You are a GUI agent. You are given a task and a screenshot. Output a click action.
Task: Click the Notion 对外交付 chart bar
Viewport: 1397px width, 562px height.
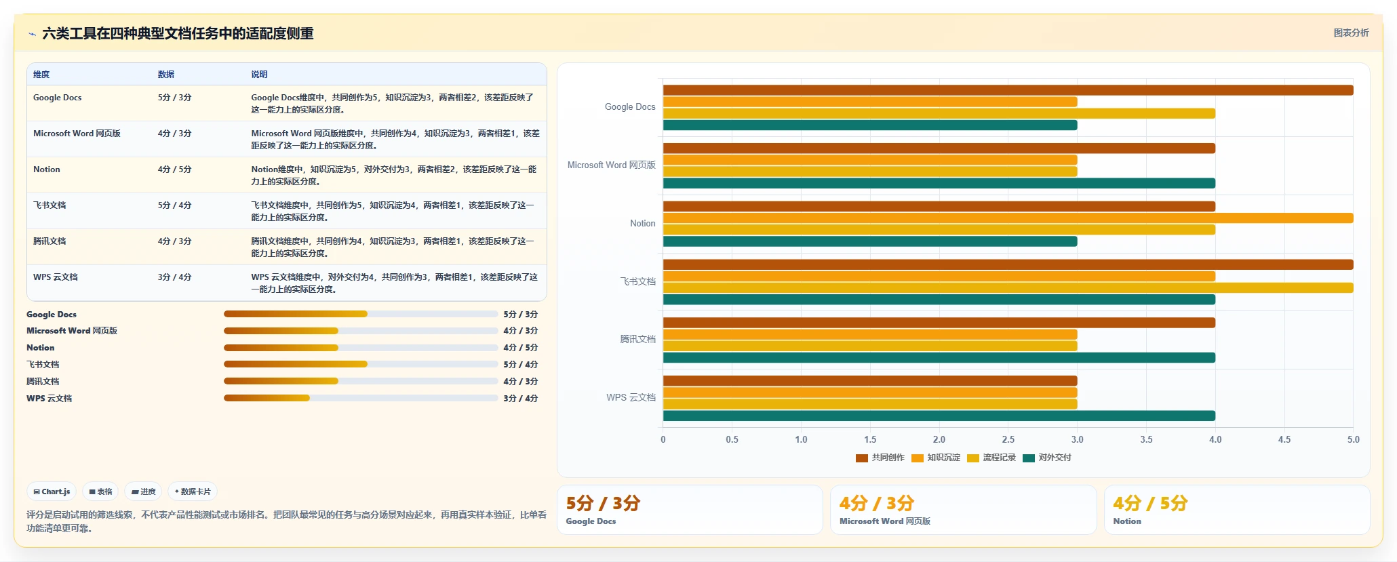(x=870, y=241)
